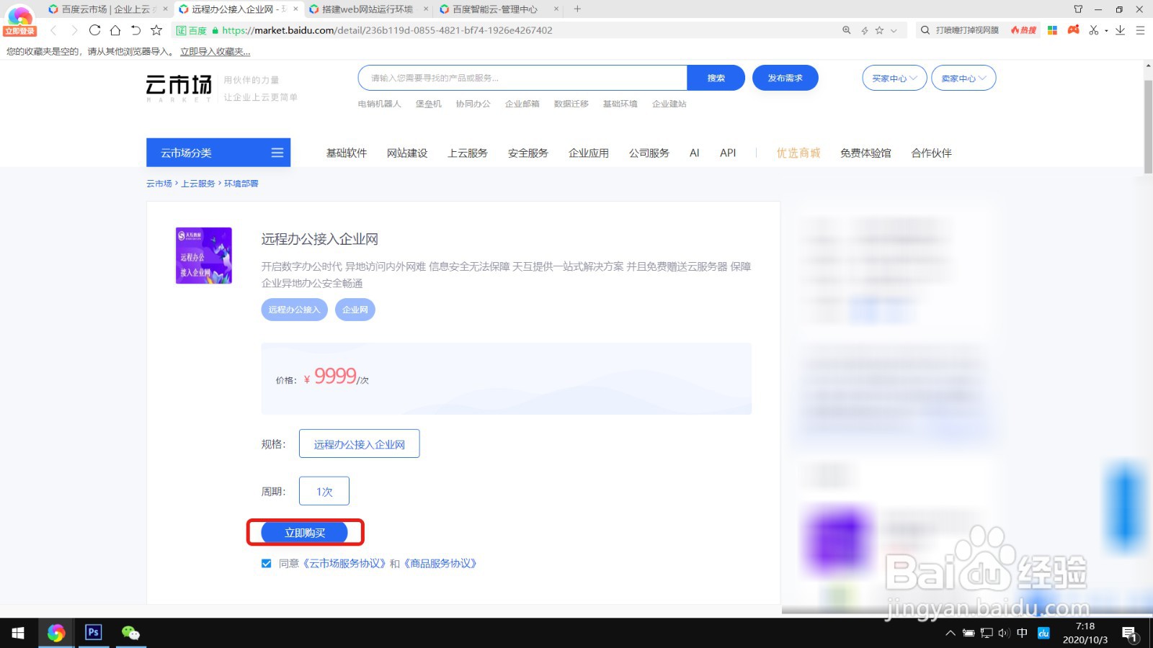This screenshot has width=1153, height=648.
Task: Click the 电销机器人 suggestion link
Action: tap(379, 104)
